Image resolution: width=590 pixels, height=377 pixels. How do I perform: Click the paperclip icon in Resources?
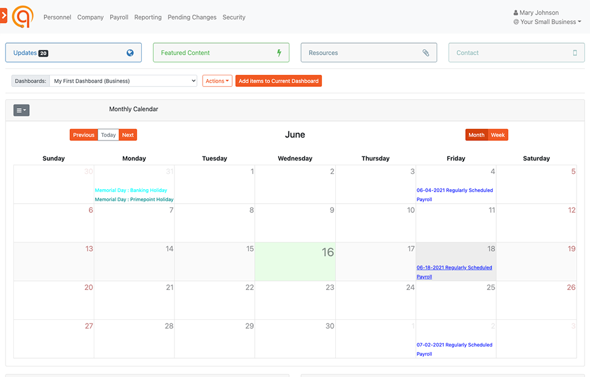(426, 53)
